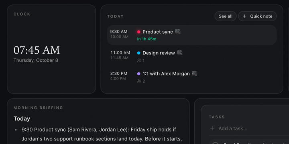Click the 07:45 AM clock display
The image size is (289, 144).
point(37,50)
